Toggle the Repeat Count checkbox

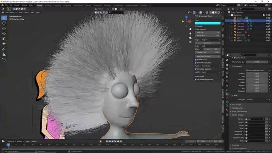tap(195, 59)
